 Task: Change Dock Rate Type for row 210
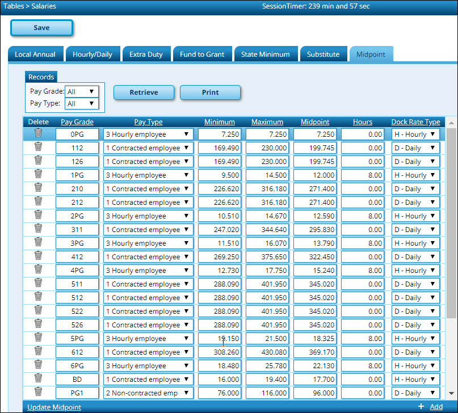(x=415, y=189)
